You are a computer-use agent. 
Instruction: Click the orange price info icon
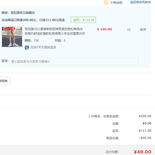pos(106,3)
